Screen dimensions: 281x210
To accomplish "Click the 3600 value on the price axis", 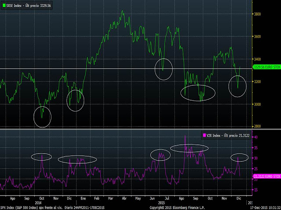I will (258, 36).
